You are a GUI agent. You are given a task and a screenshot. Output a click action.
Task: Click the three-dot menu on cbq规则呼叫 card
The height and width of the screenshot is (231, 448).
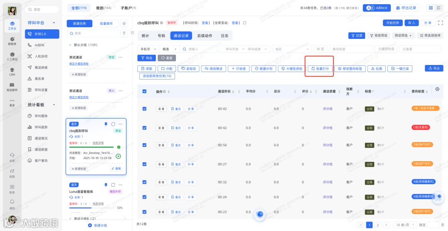[120, 124]
